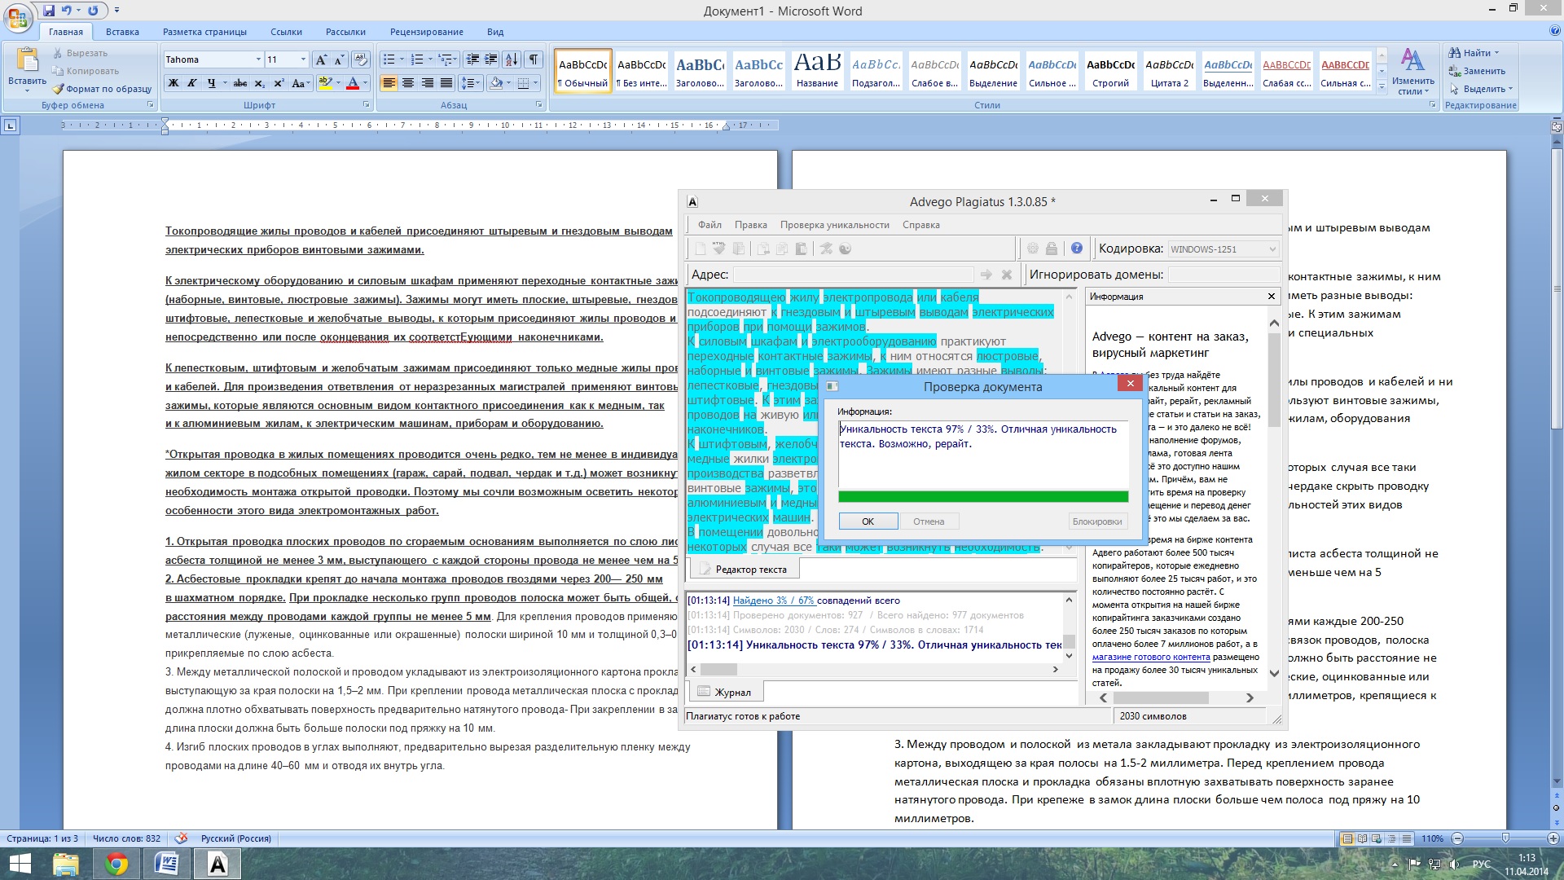Click the clear formatting eraser icon
Viewport: 1564px width, 880px height.
tap(361, 59)
